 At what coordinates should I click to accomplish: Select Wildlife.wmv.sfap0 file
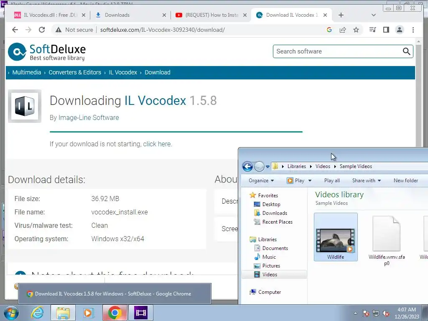pos(387,240)
